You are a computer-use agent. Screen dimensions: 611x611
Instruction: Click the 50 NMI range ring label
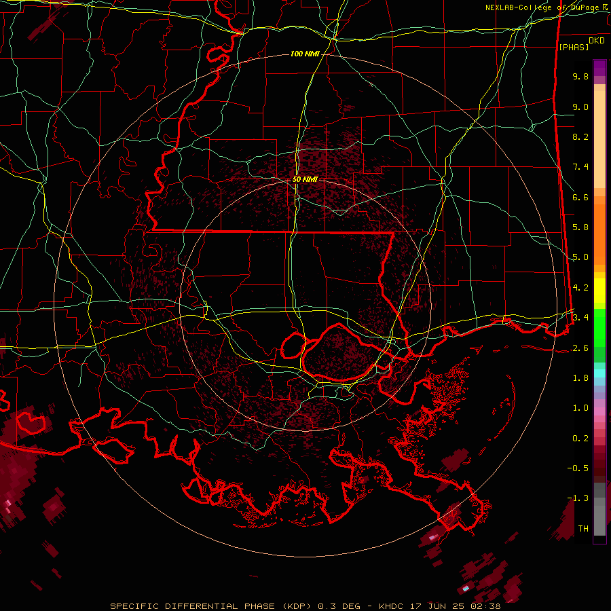[x=305, y=179]
